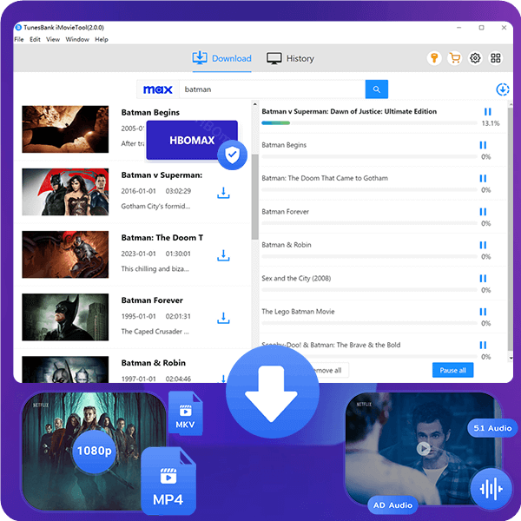Click the 5.1 Audio label
Image resolution: width=521 pixels, height=521 pixels.
[x=492, y=428]
